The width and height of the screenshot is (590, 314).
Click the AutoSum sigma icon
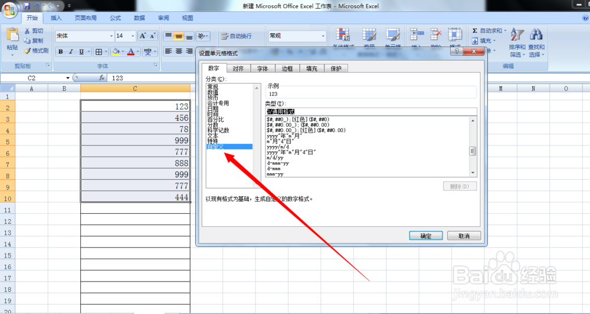pyautogui.click(x=475, y=31)
